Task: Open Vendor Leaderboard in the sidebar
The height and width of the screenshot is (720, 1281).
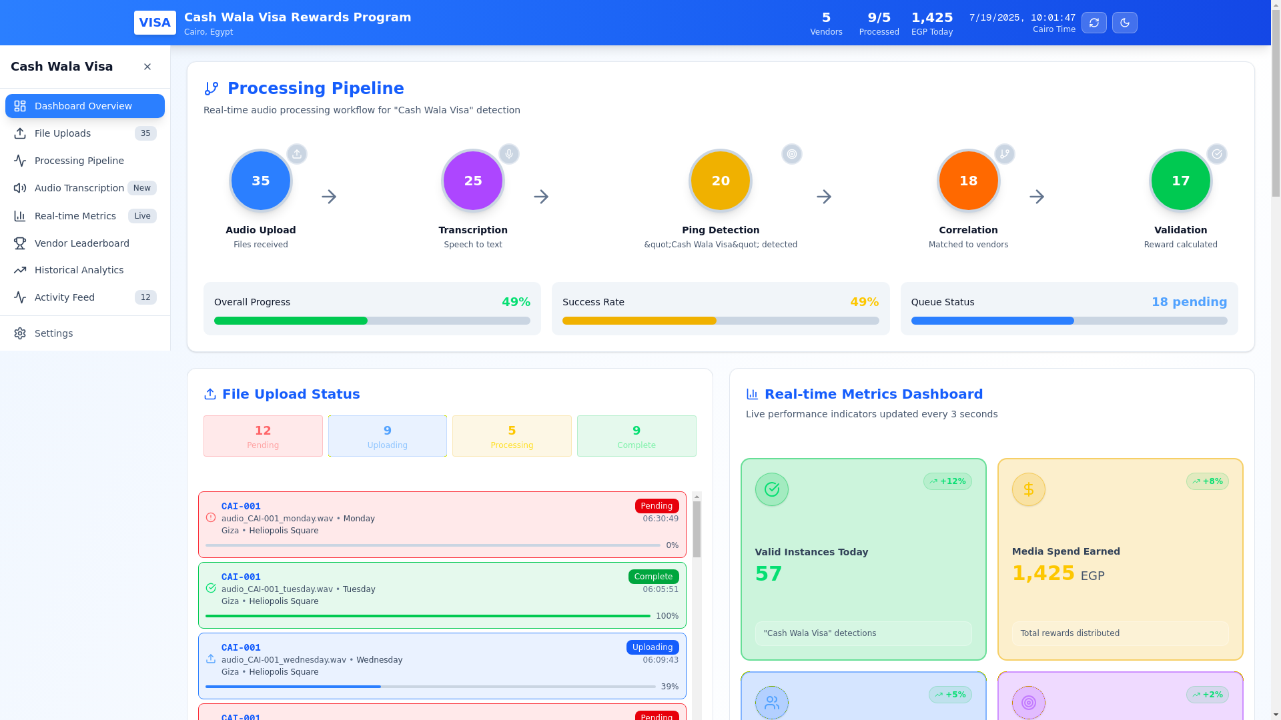Action: (85, 243)
